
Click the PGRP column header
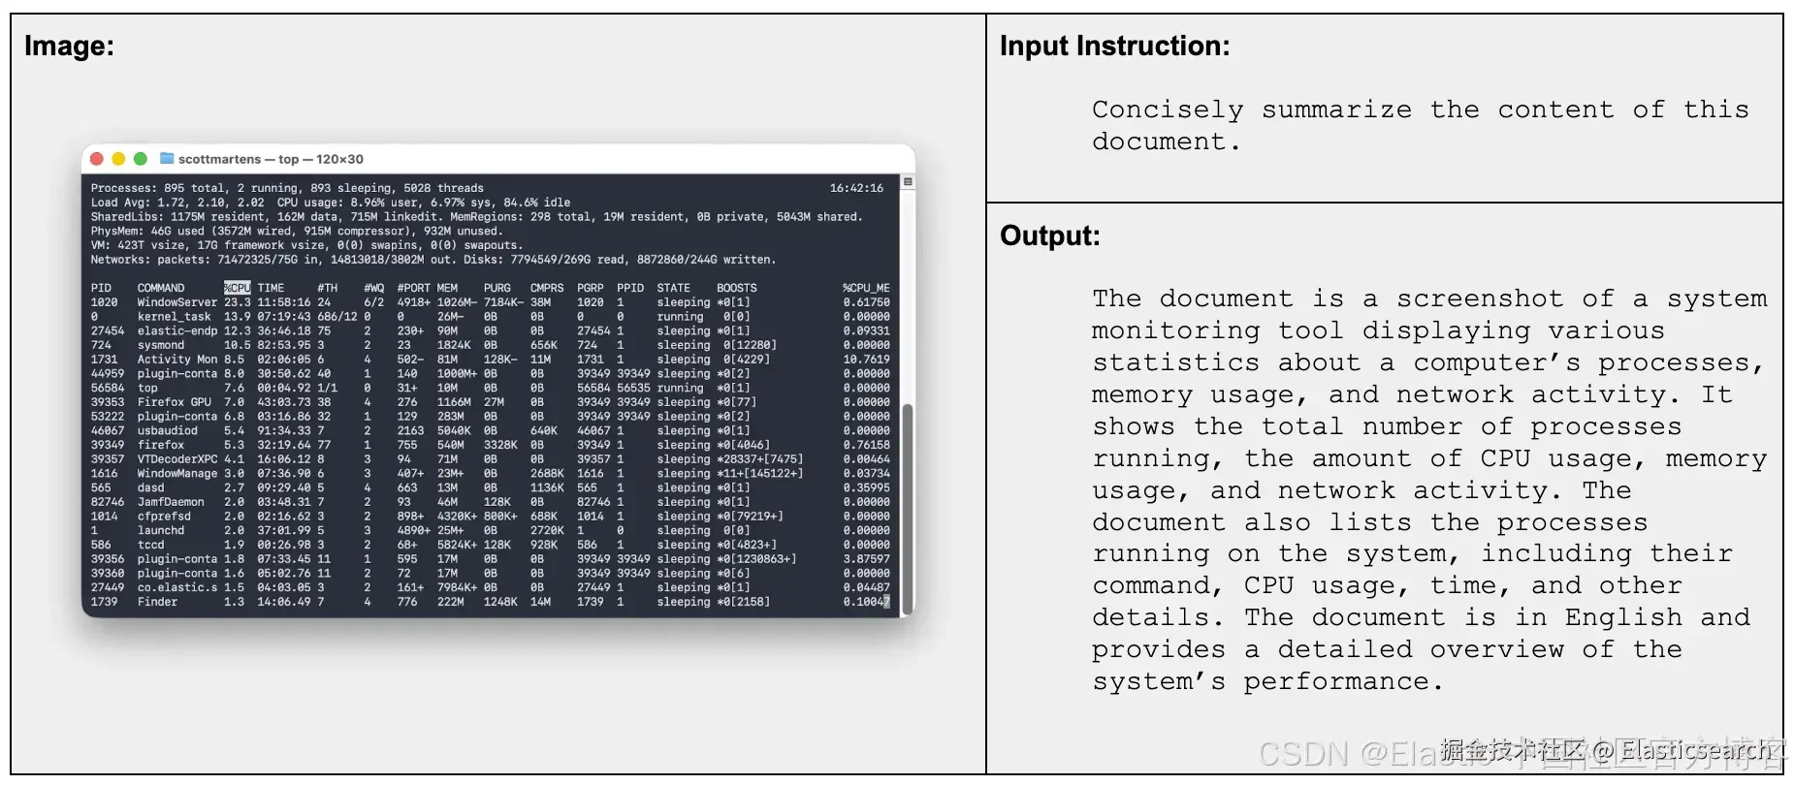click(591, 288)
